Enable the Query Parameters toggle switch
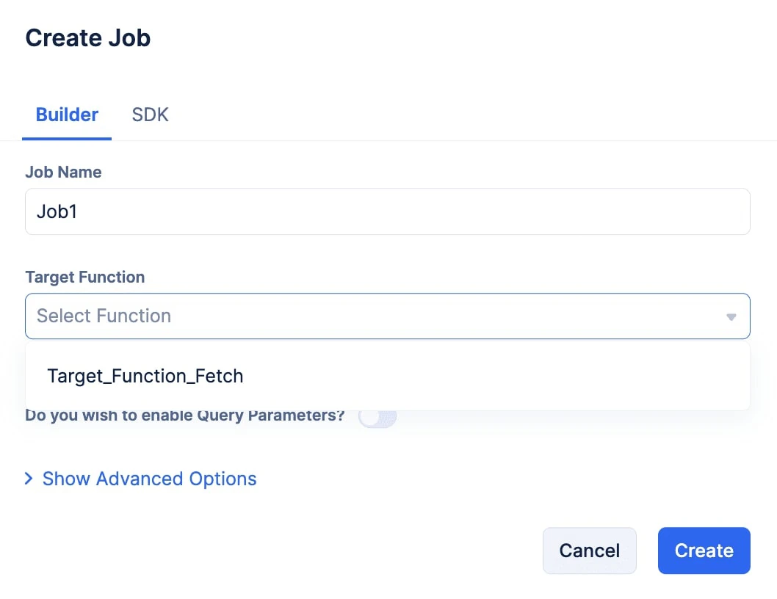Viewport: 777px width, 599px height. click(377, 417)
